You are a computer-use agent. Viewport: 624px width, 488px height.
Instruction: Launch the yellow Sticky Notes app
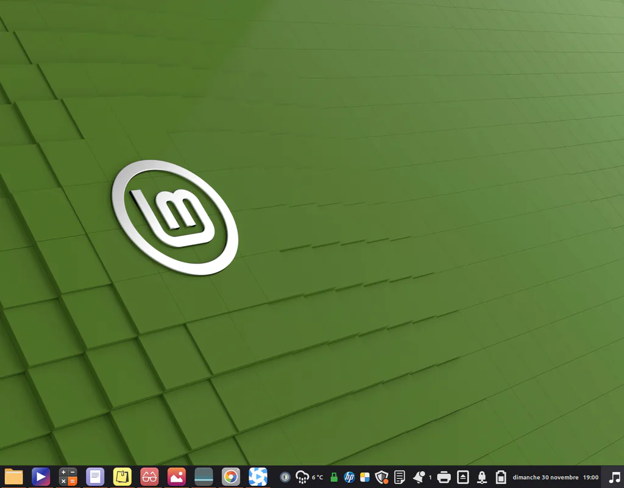tap(122, 476)
